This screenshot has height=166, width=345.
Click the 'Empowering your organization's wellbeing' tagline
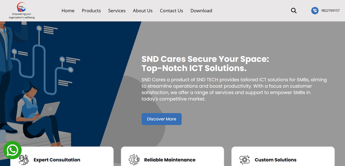[22, 16]
